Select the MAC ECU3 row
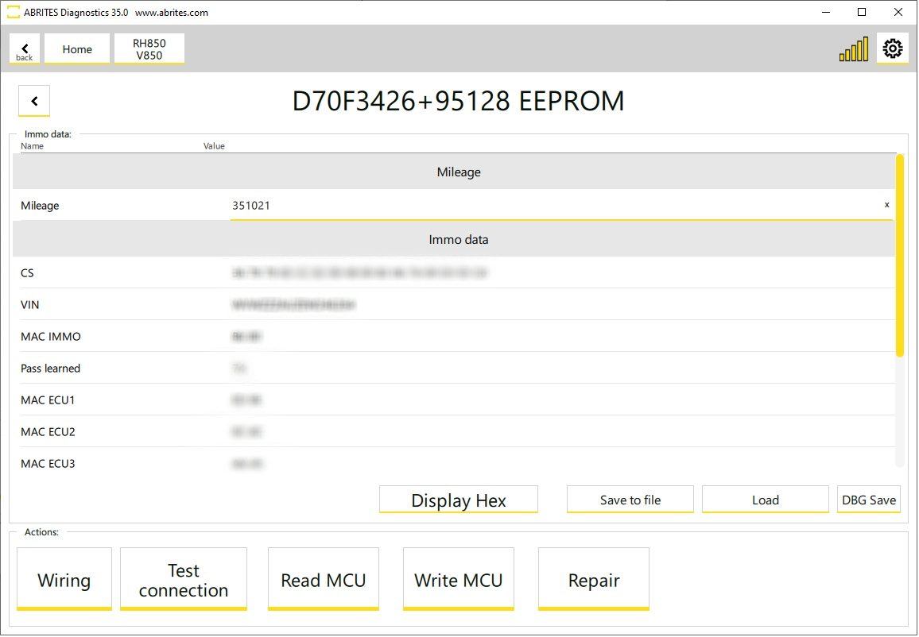 (x=457, y=463)
